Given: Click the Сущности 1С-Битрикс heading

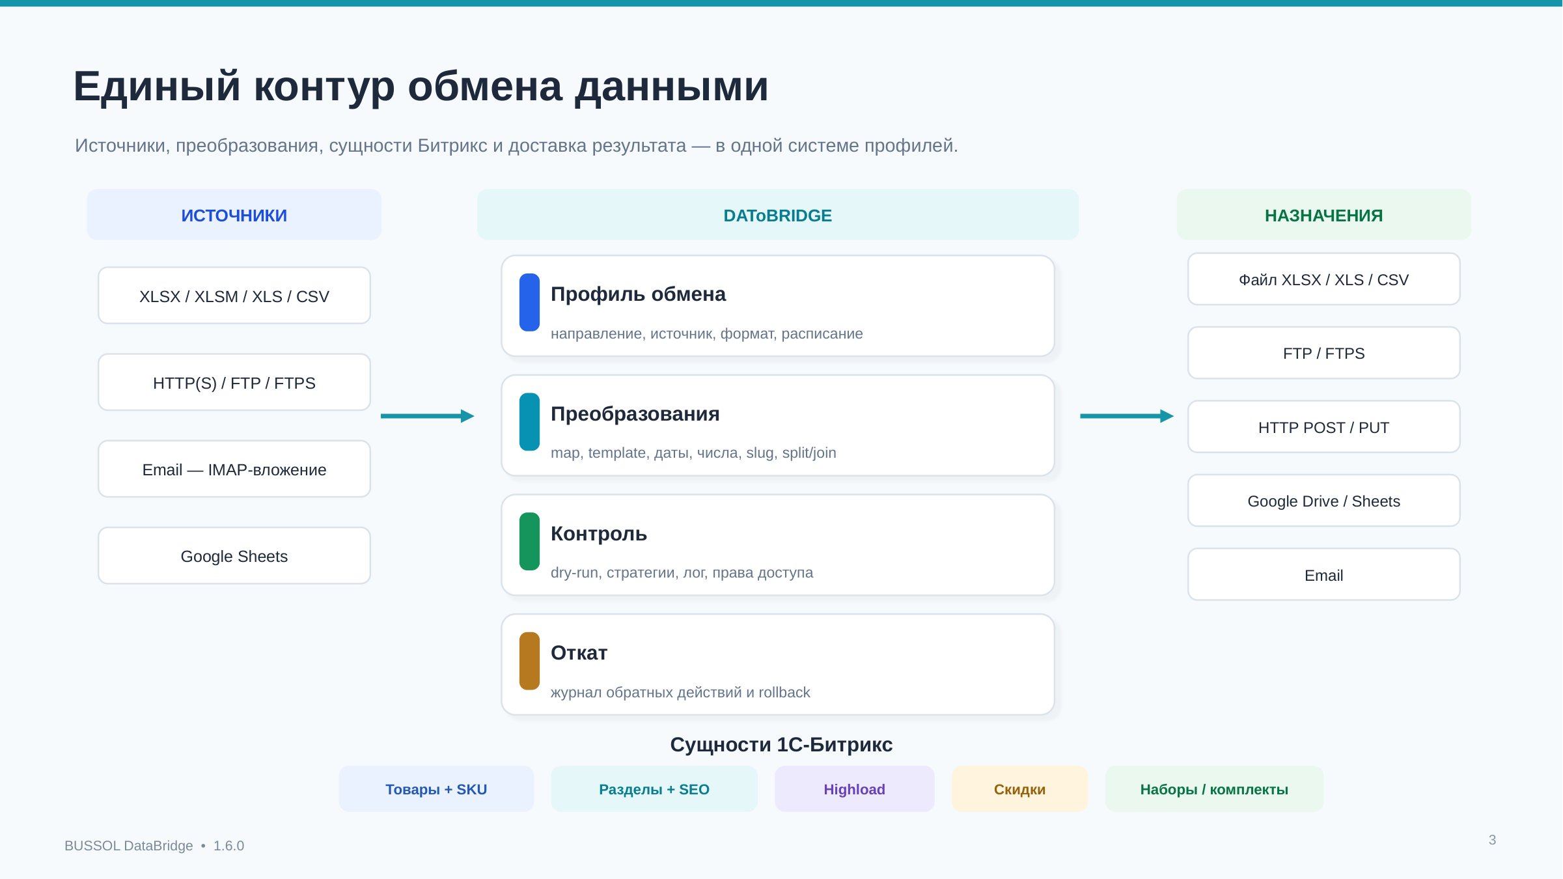Looking at the screenshot, I should tap(781, 744).
